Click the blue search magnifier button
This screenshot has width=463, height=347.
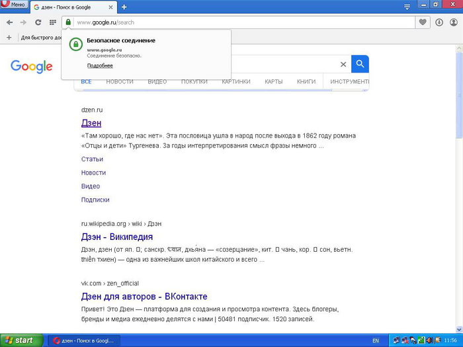[x=360, y=63]
